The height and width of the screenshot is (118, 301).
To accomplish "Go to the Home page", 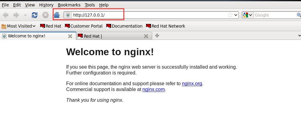I will point(57,15).
